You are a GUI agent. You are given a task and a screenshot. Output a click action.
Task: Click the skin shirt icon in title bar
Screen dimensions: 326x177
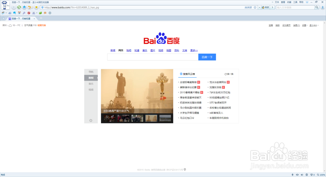click(307, 2)
